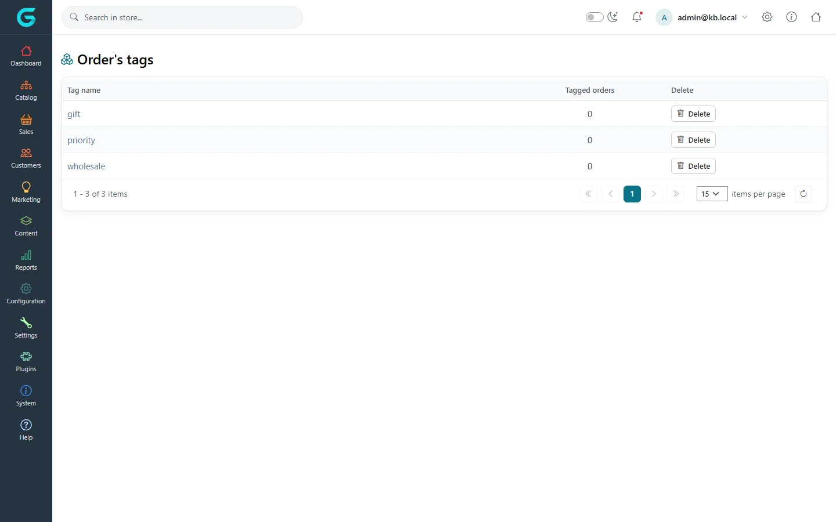Viewport: 836px width, 522px height.
Task: Open the Content layers menu
Action: [26, 226]
